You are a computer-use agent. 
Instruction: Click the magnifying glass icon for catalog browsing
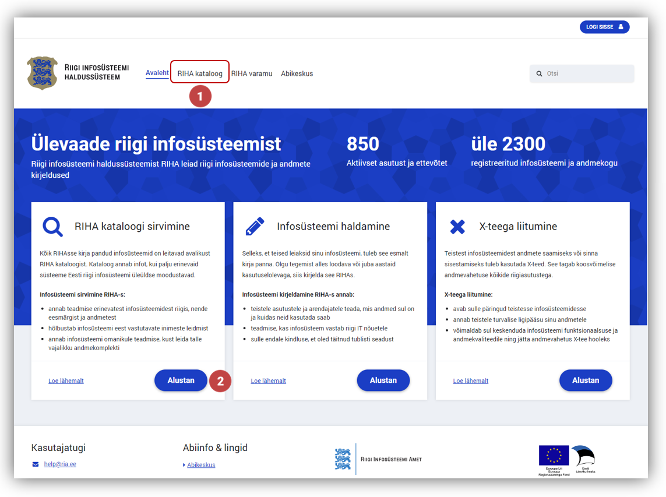(x=52, y=226)
